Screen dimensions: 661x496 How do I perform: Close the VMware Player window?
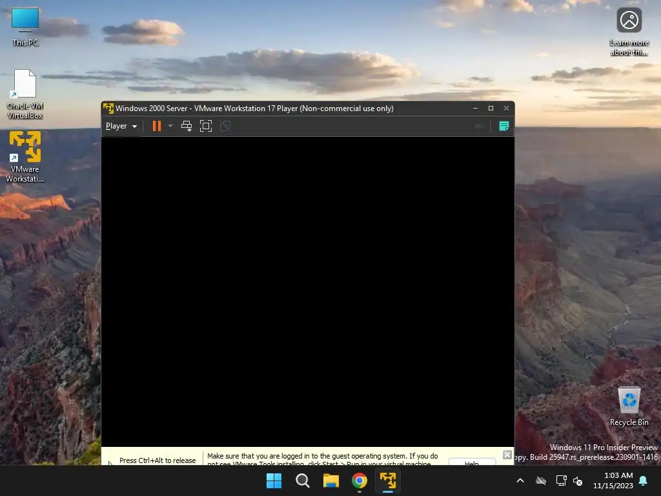click(506, 108)
